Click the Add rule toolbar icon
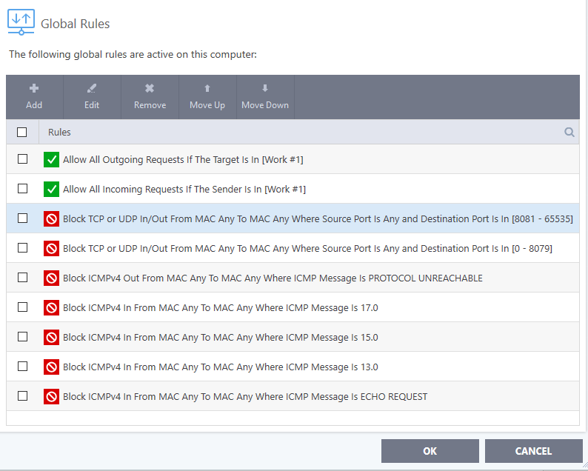This screenshot has height=471, width=588. [x=34, y=89]
